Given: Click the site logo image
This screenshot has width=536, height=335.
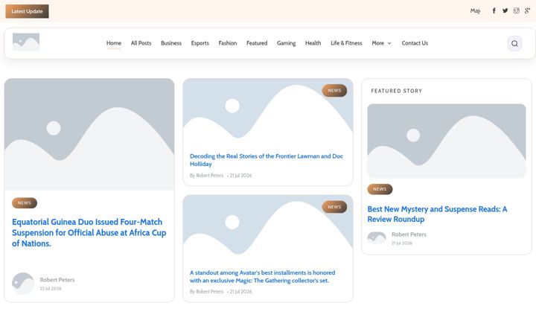Looking at the screenshot, I should click(x=26, y=42).
